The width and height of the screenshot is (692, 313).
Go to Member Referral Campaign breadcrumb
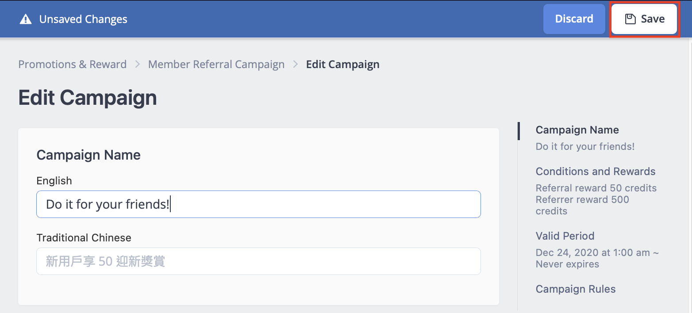tap(216, 64)
